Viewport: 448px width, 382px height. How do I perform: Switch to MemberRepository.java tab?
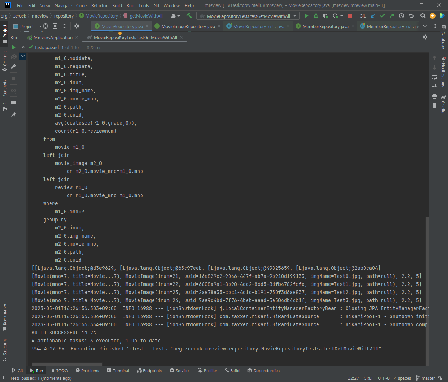pyautogui.click(x=325, y=26)
